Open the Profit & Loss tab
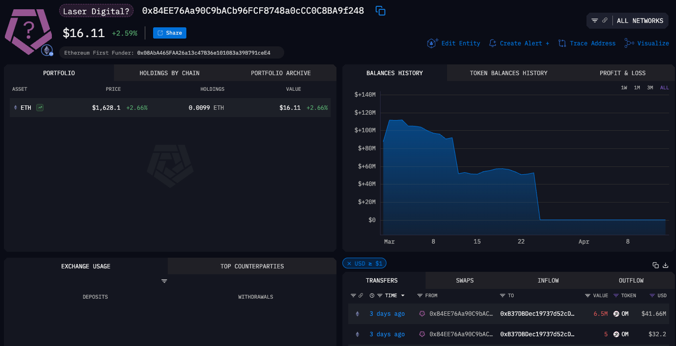Image resolution: width=676 pixels, height=346 pixels. [623, 73]
